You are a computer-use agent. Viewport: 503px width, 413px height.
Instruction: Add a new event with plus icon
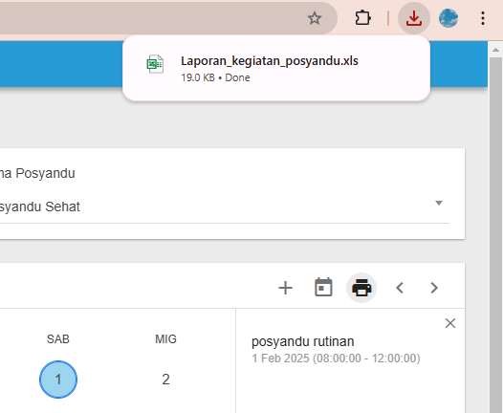[x=285, y=288]
